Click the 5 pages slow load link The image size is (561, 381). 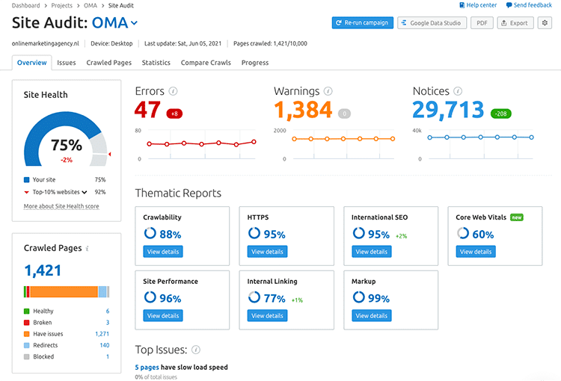coord(147,368)
